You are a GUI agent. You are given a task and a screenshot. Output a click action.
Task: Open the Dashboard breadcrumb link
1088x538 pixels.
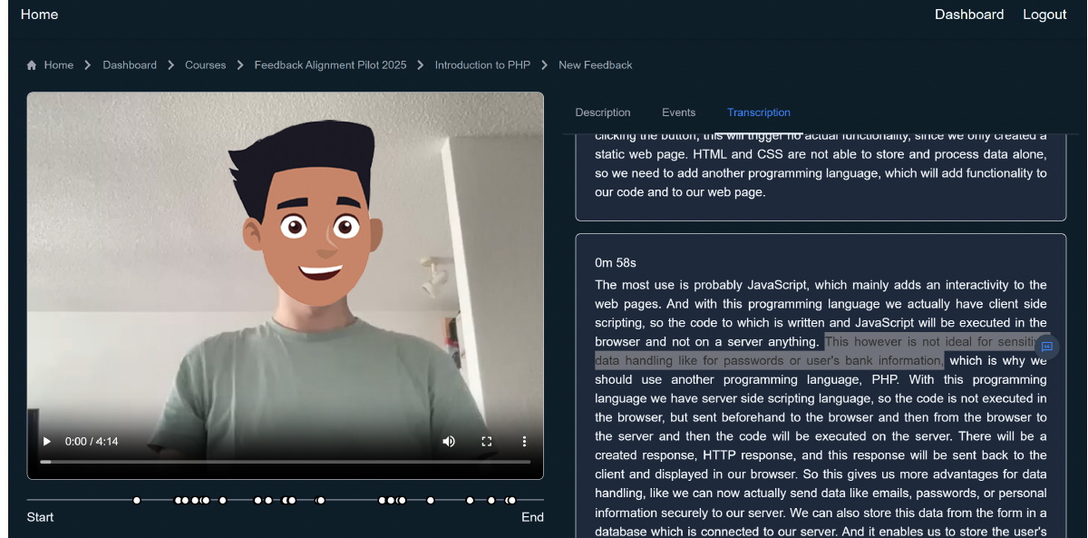point(130,65)
